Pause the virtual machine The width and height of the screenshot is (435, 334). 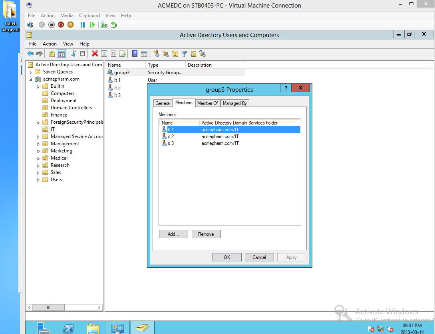(x=83, y=25)
